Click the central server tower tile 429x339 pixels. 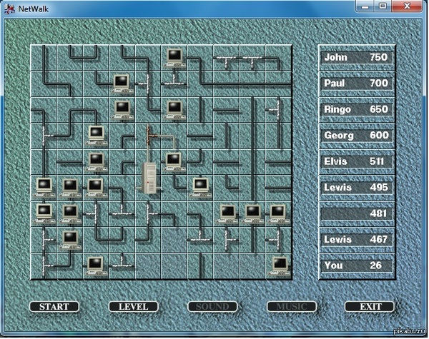149,174
